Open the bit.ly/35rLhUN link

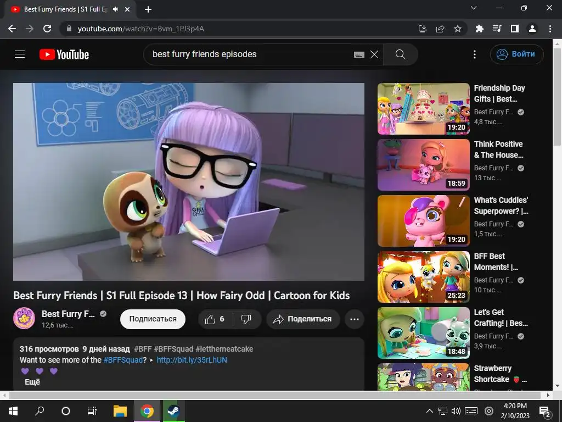pyautogui.click(x=192, y=360)
